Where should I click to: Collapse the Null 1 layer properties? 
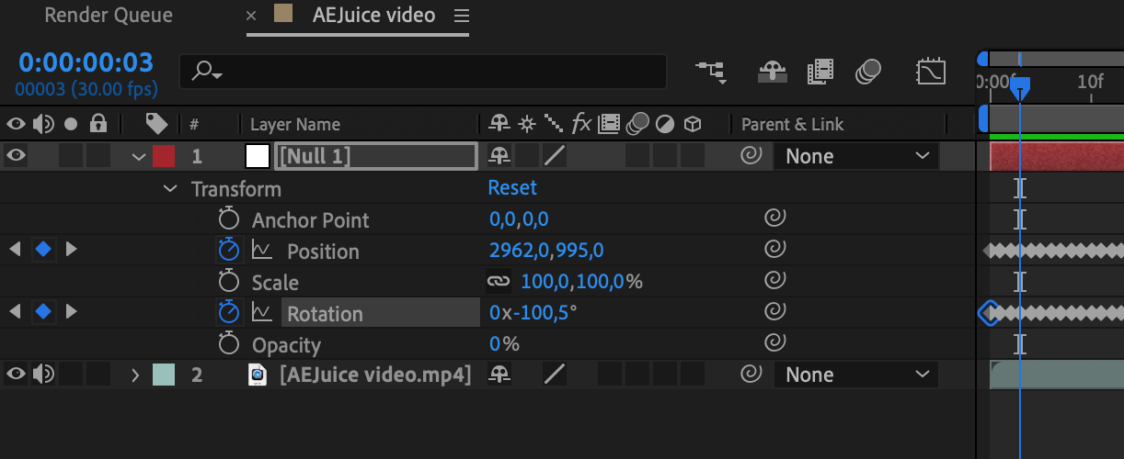click(x=139, y=157)
